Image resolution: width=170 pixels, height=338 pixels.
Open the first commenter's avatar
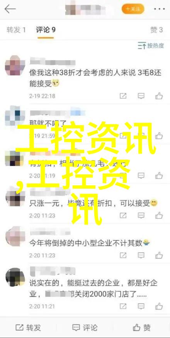(15, 65)
